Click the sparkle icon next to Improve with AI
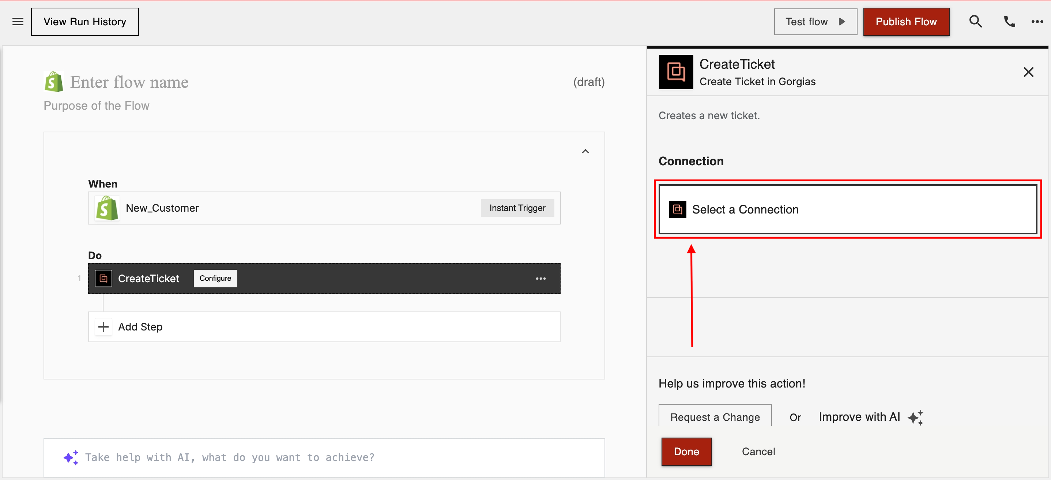The height and width of the screenshot is (480, 1051). pos(916,417)
